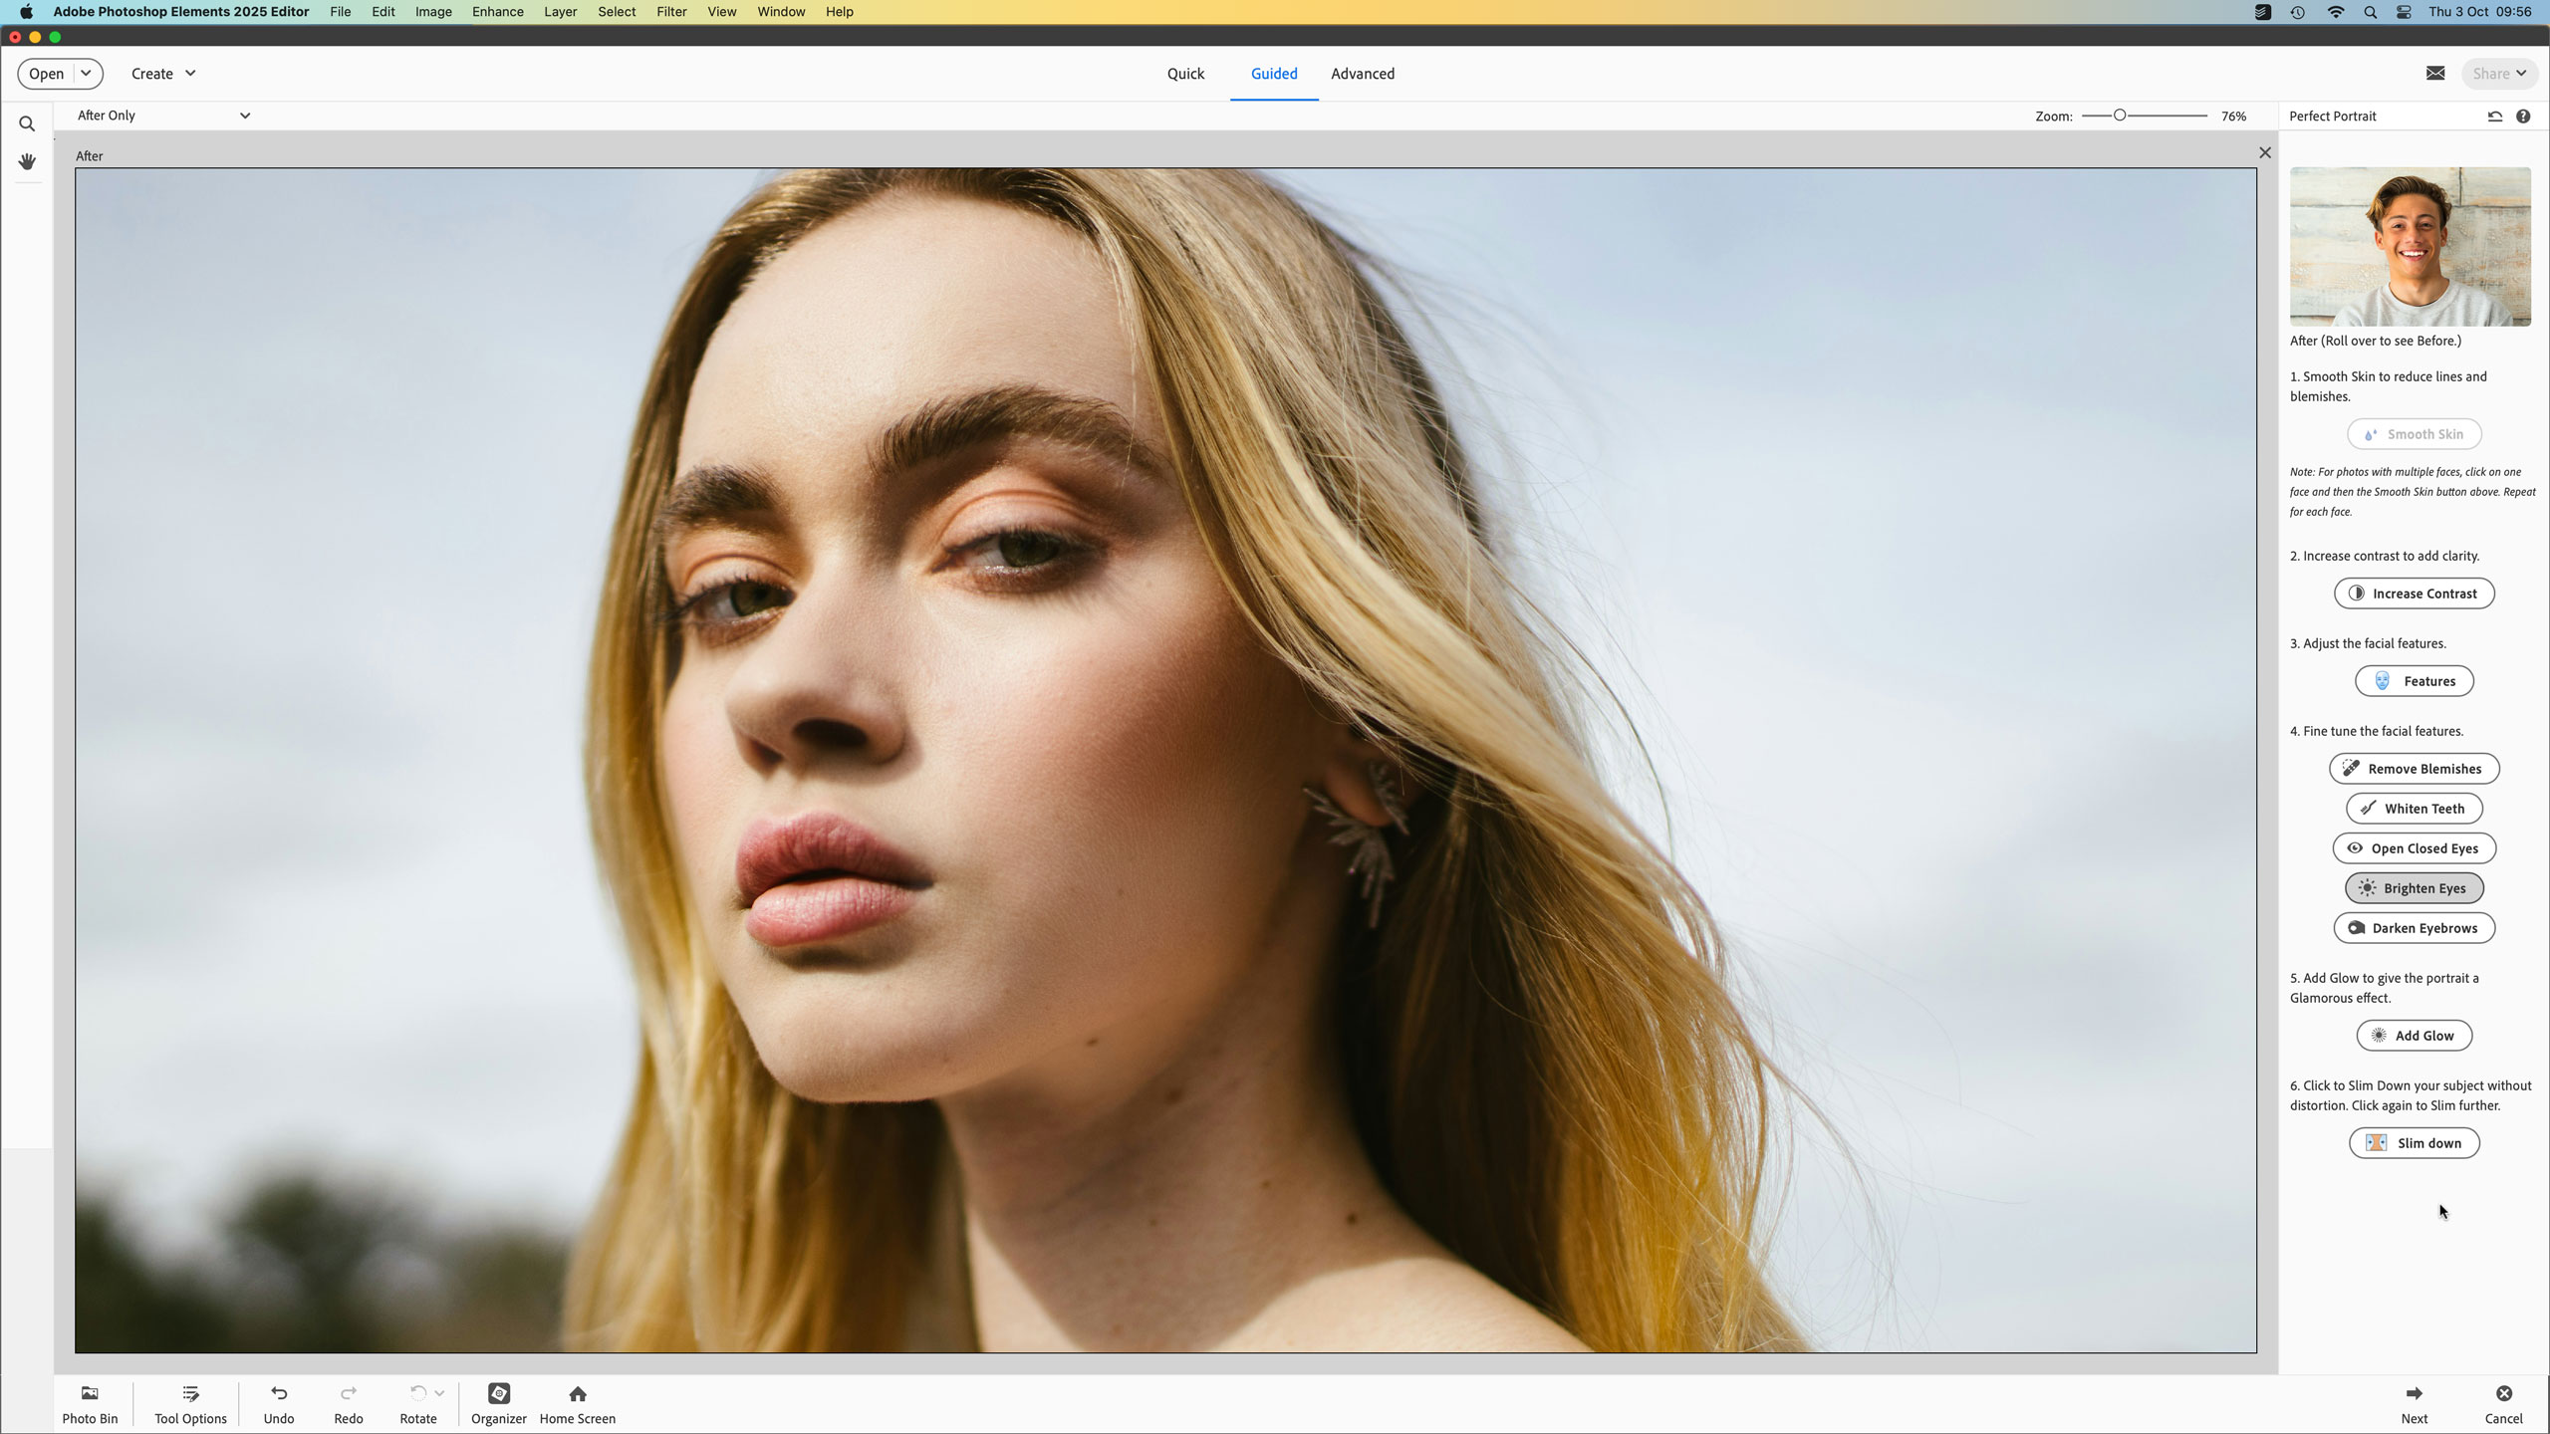Viewport: 2550px width, 1434px height.
Task: Click the envelope feedback icon
Action: [2434, 73]
